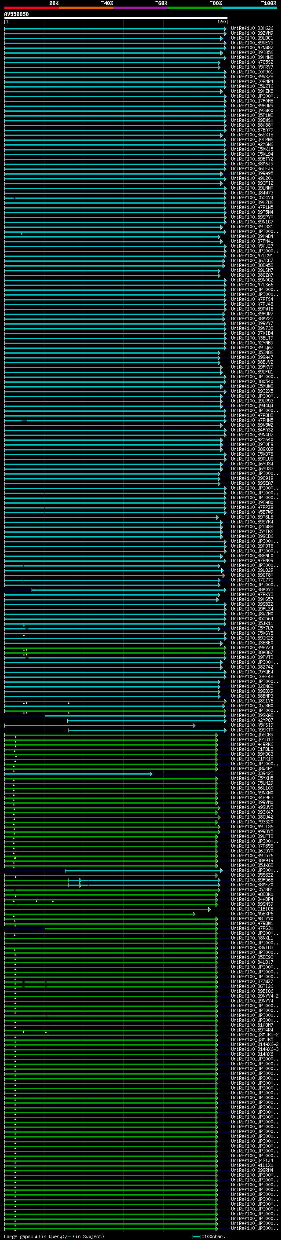The image size is (281, 1240).
Task: Click the UniRef100_Q0DRW6 label
Action: 252,139
